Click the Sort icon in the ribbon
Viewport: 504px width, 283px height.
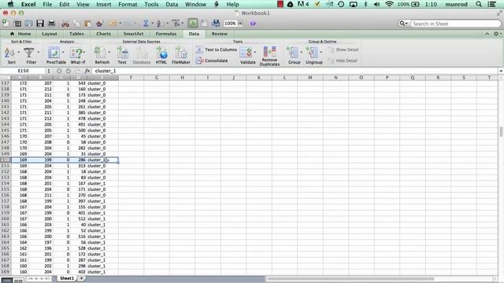click(9, 53)
